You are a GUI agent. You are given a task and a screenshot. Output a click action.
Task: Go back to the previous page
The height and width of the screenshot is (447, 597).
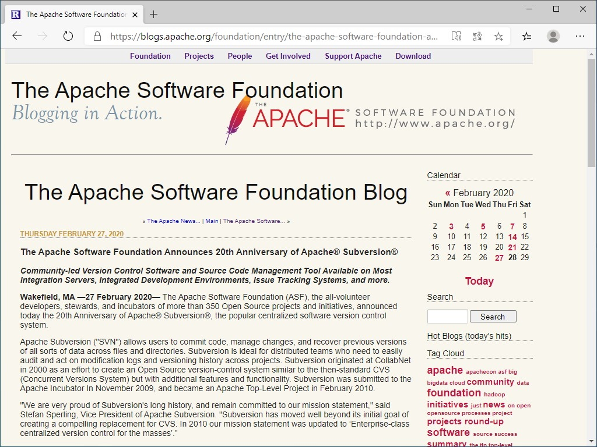tap(17, 36)
